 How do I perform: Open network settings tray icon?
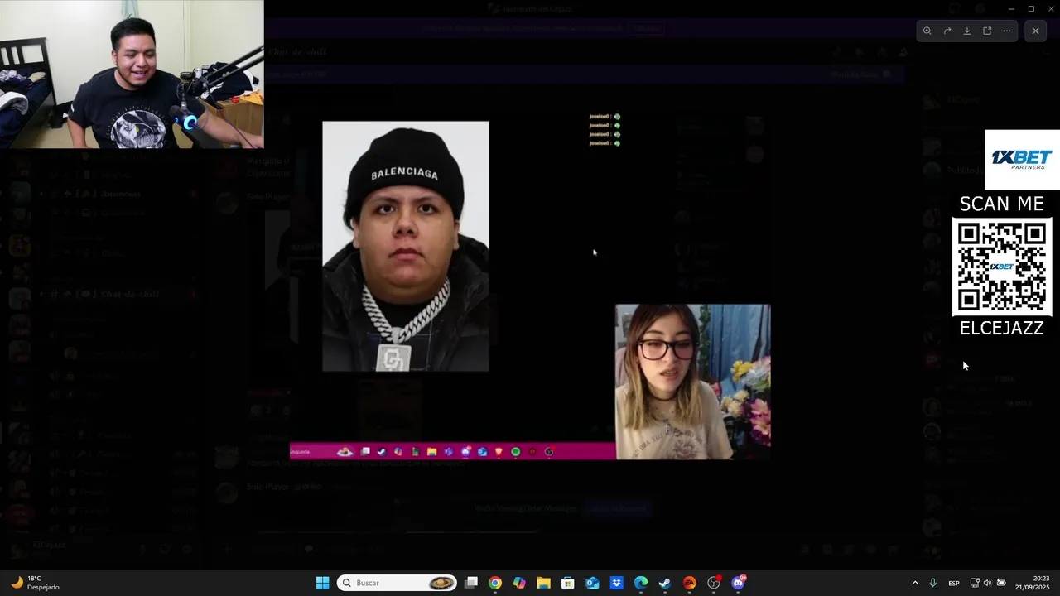point(975,583)
